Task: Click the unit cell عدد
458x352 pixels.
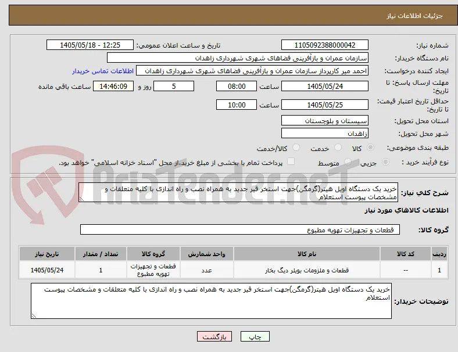Action: point(206,270)
